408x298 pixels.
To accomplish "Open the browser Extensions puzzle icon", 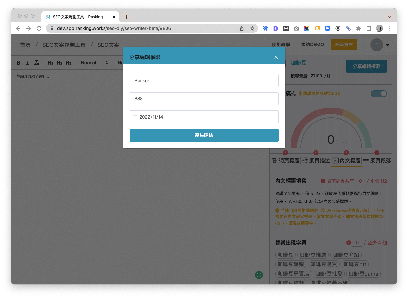I will point(358,28).
